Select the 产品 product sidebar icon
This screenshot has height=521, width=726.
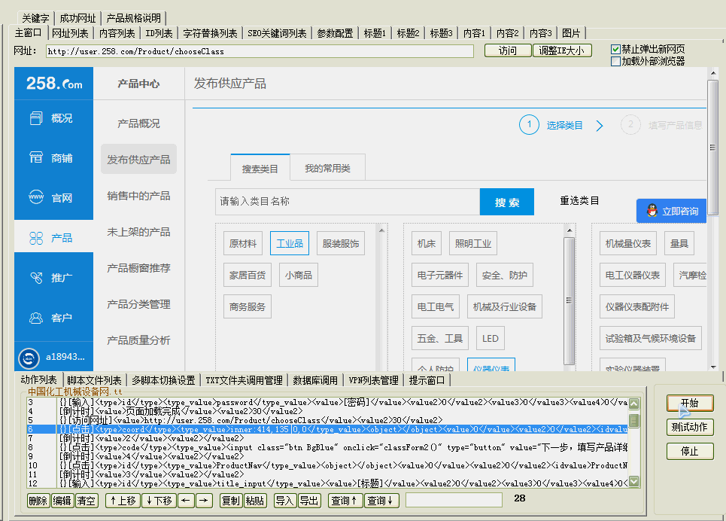point(36,238)
